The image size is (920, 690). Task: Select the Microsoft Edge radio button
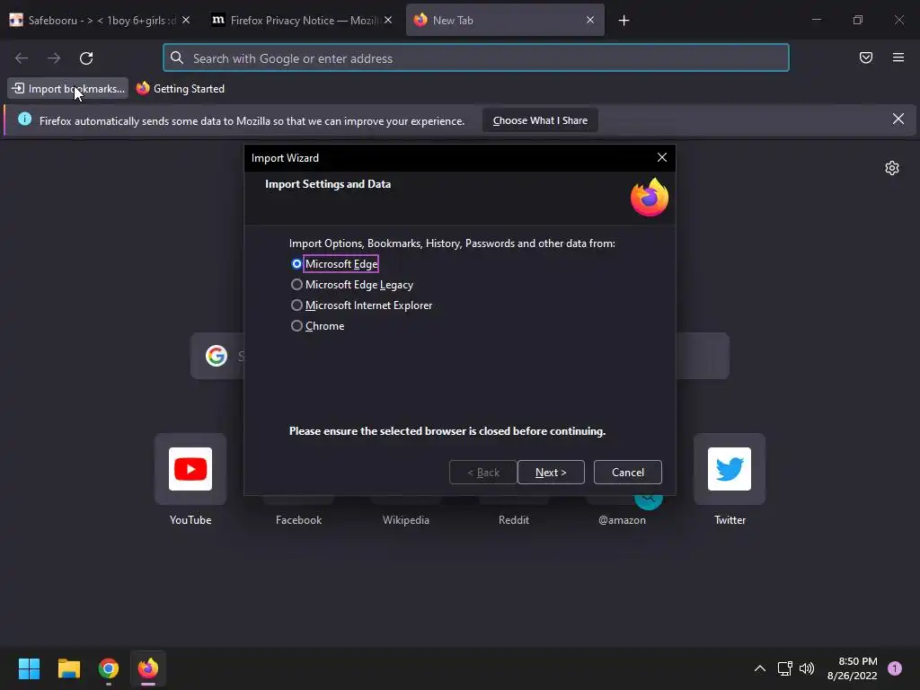pos(296,264)
